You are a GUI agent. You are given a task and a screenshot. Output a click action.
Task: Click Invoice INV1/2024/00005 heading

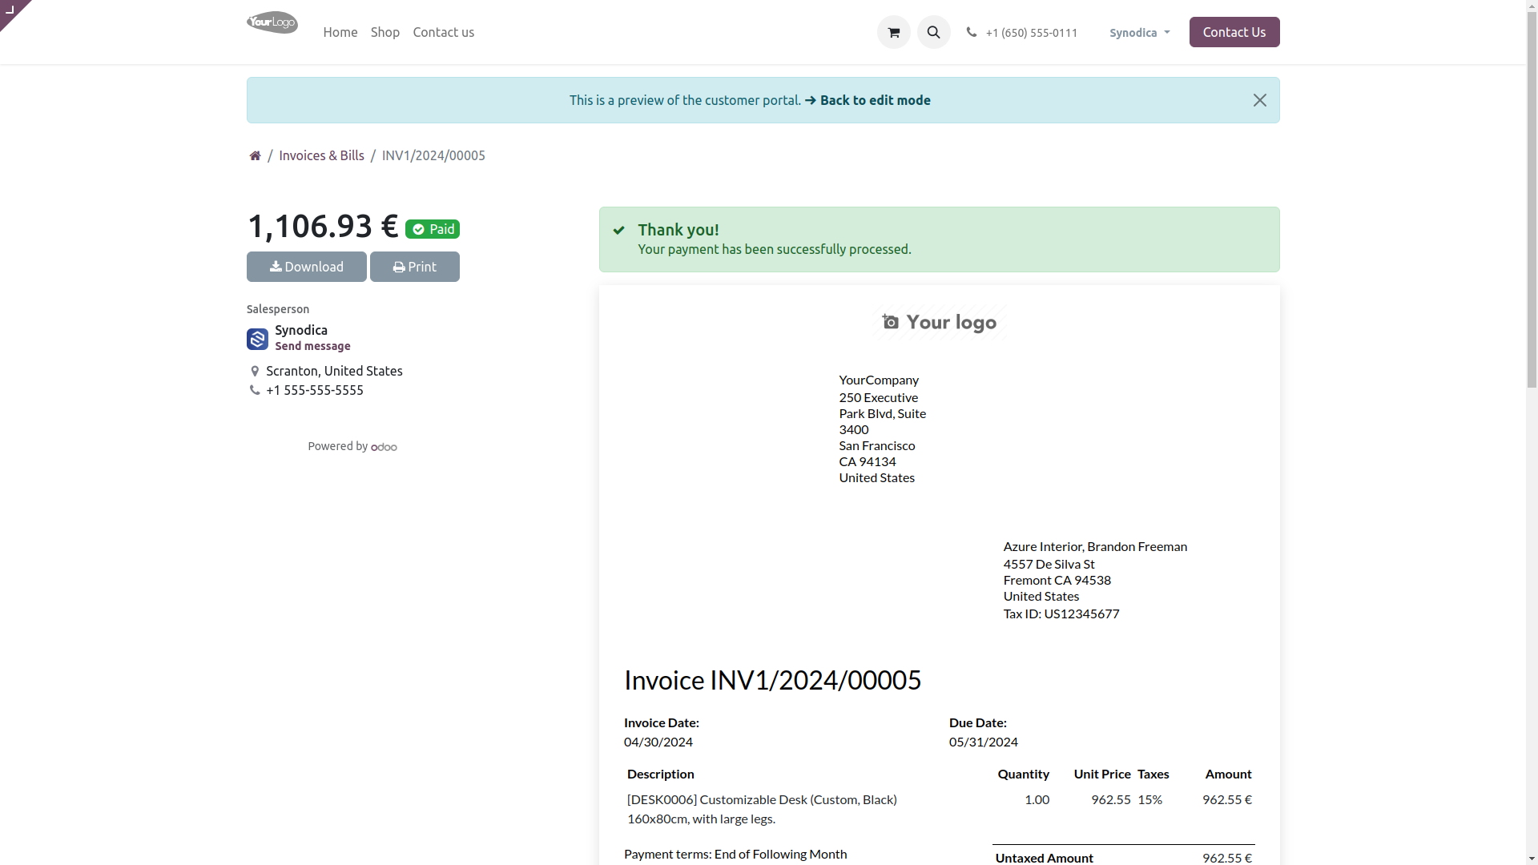coord(773,680)
